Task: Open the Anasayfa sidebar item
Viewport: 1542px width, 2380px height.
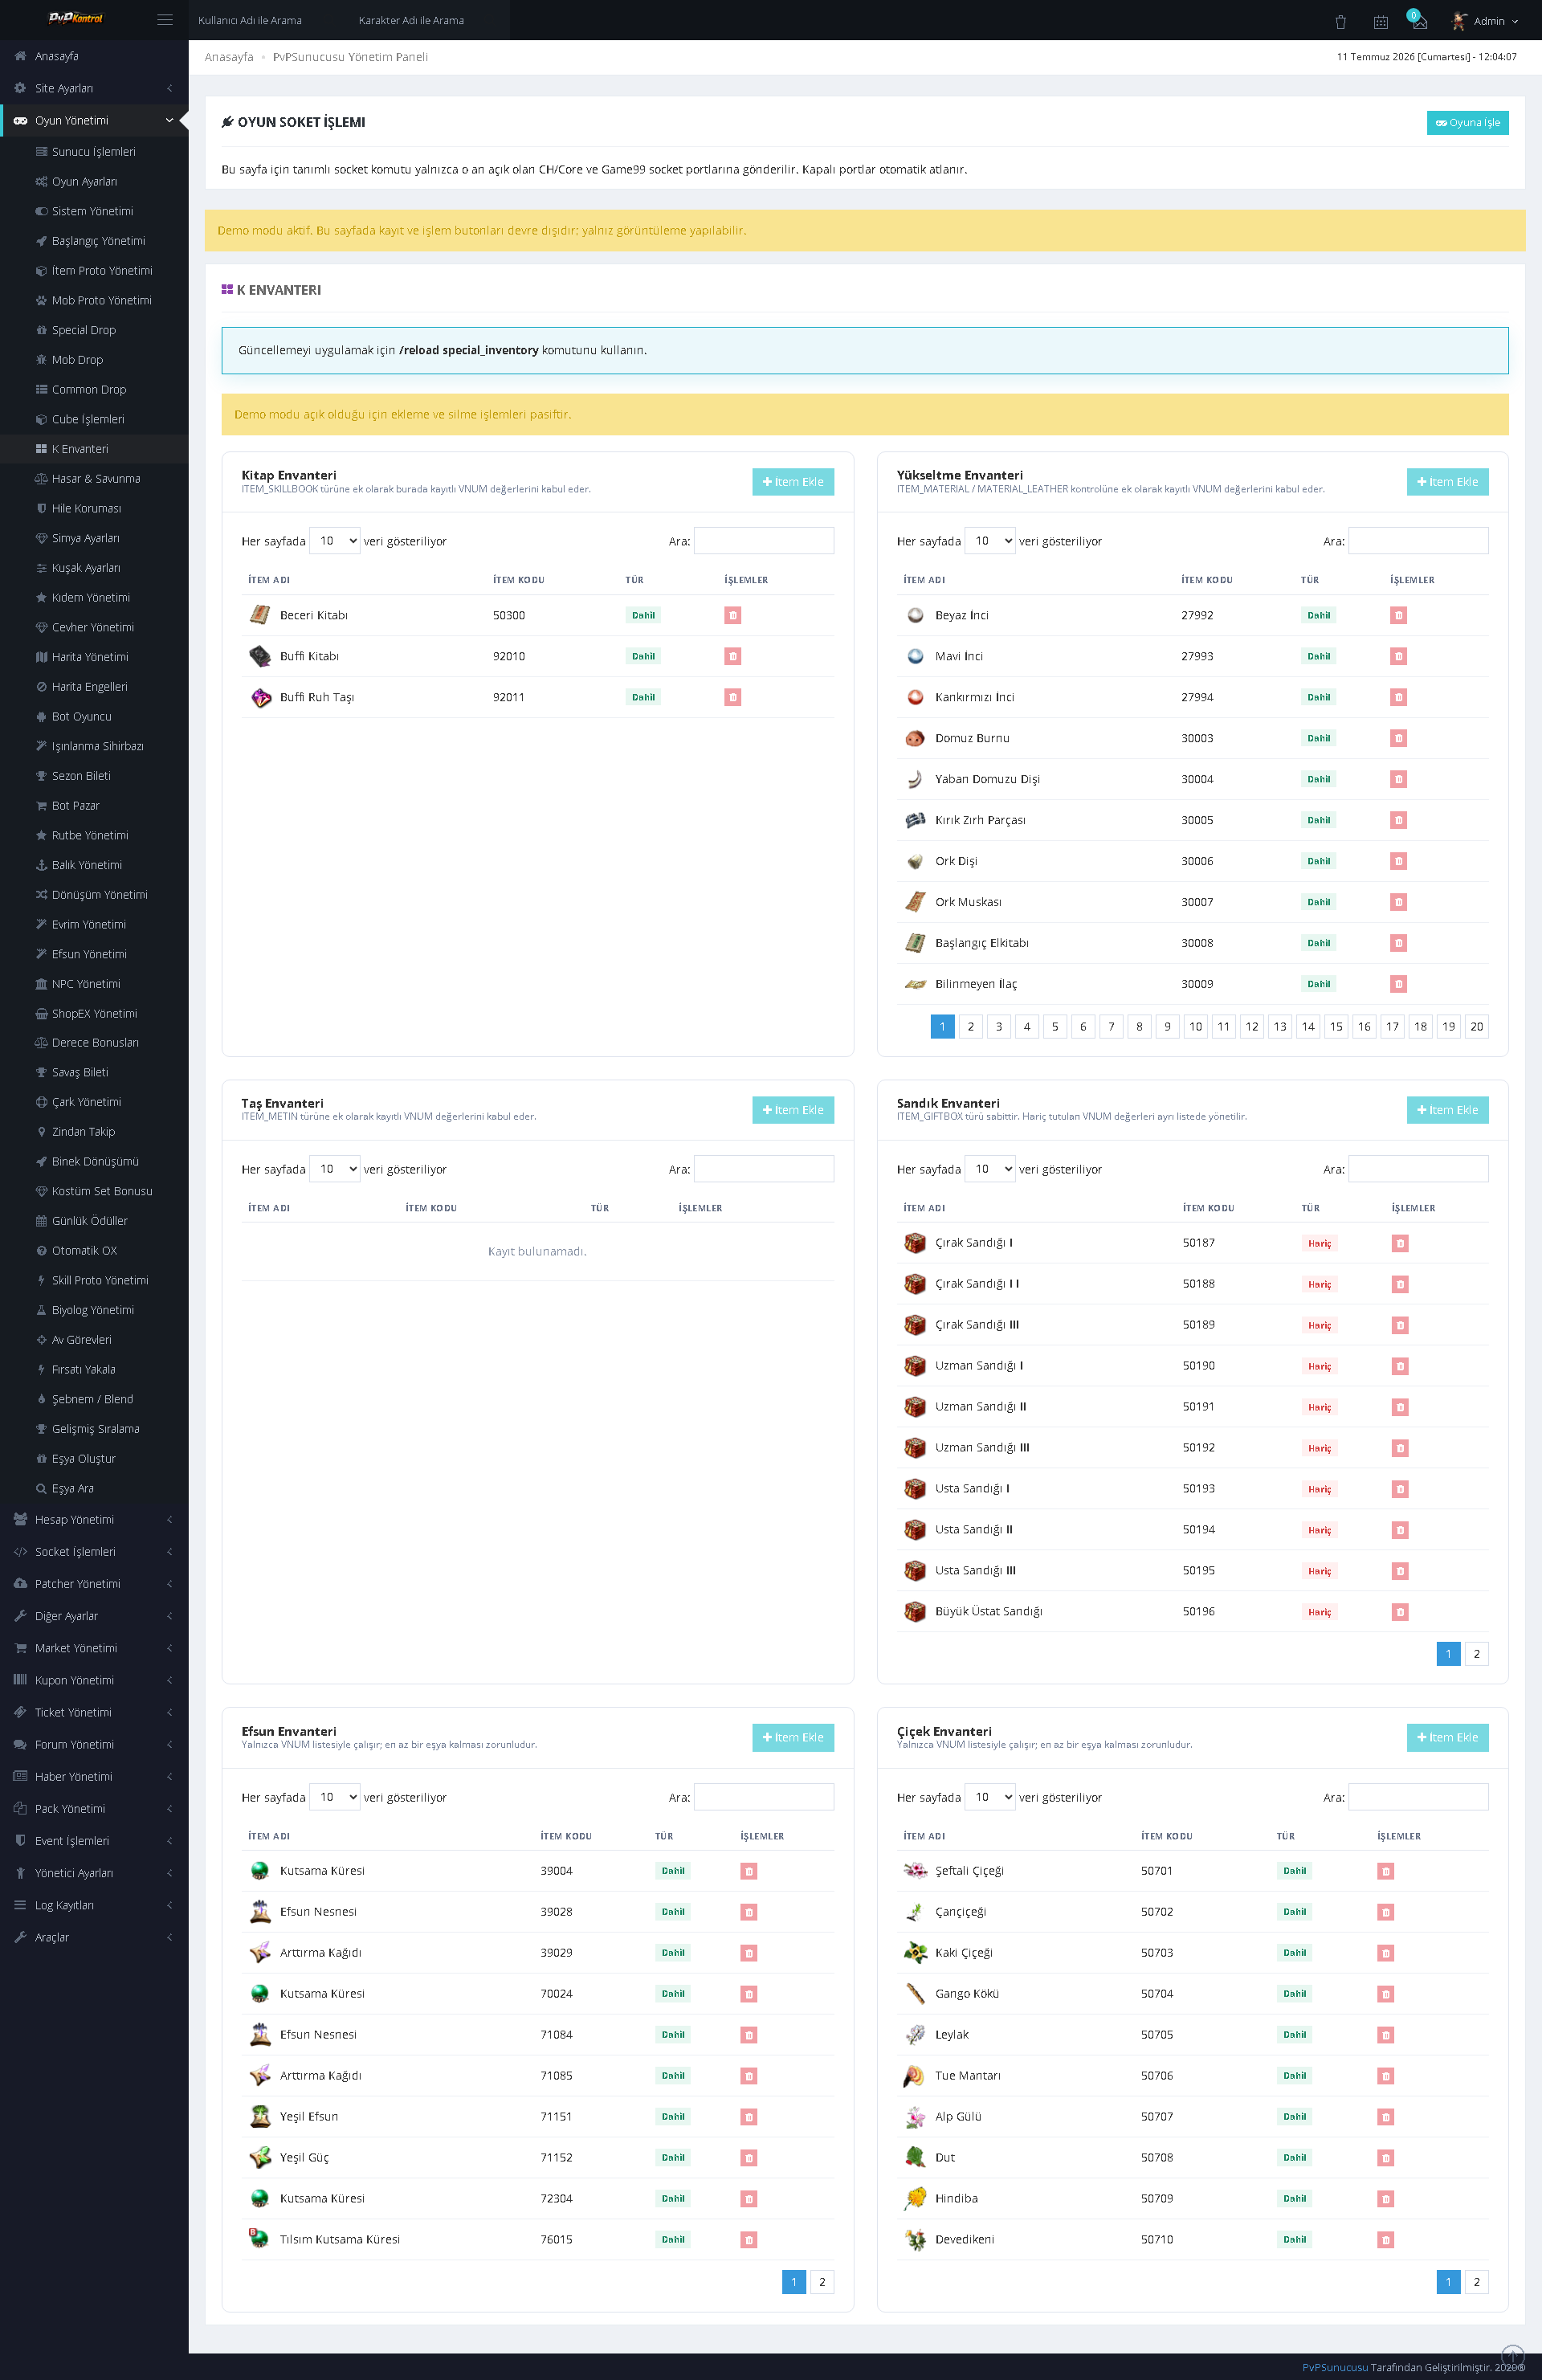Action: 94,56
